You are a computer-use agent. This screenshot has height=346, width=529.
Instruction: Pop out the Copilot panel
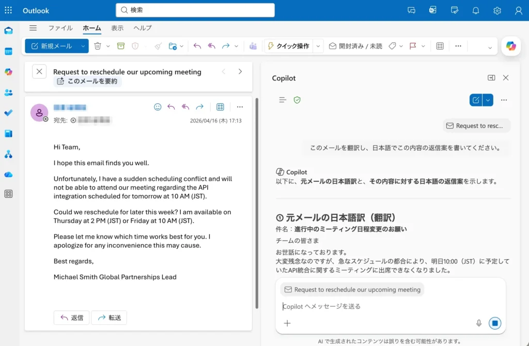pos(491,78)
